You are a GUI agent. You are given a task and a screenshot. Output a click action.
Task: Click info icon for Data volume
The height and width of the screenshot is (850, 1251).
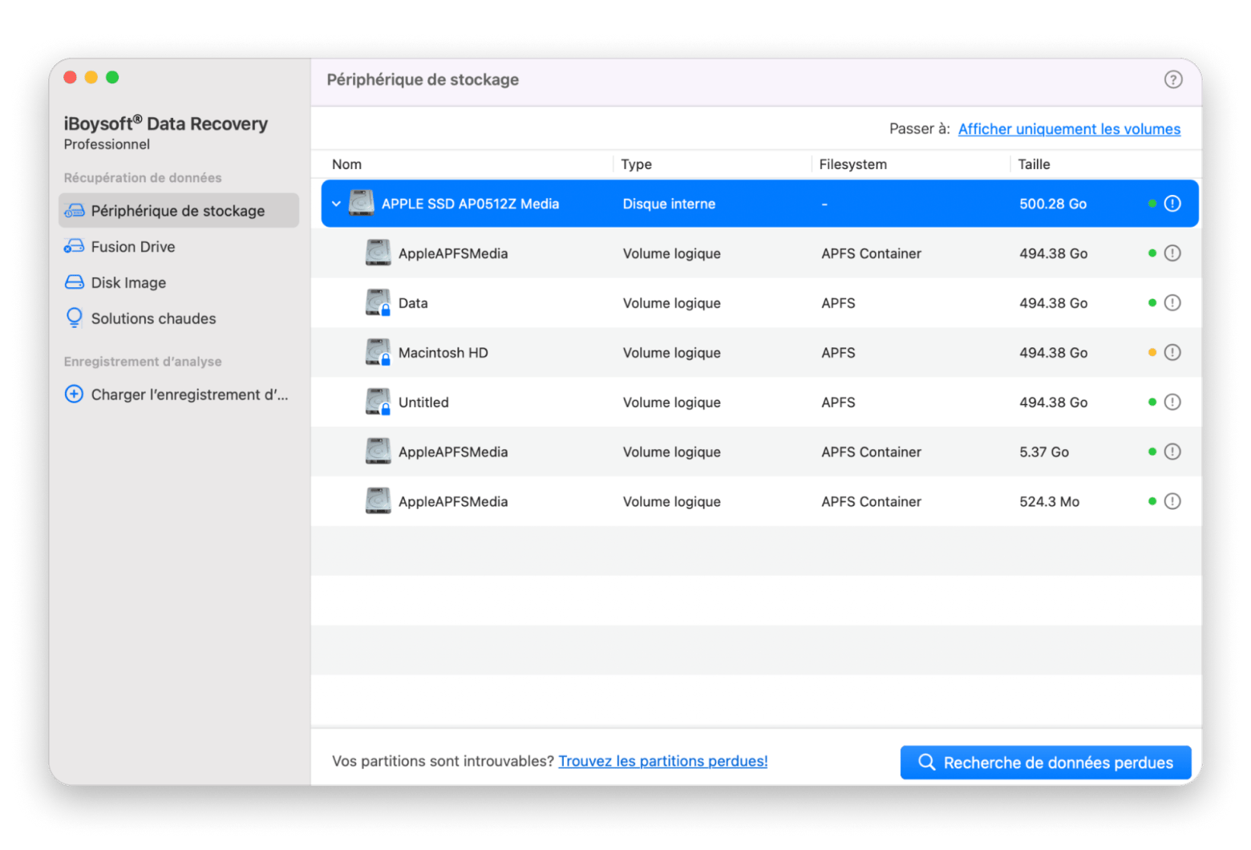tap(1172, 303)
